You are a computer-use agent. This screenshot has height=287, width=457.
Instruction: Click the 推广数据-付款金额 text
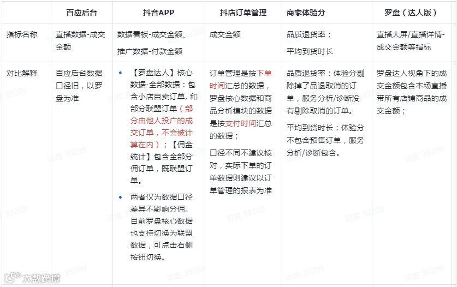[150, 51]
